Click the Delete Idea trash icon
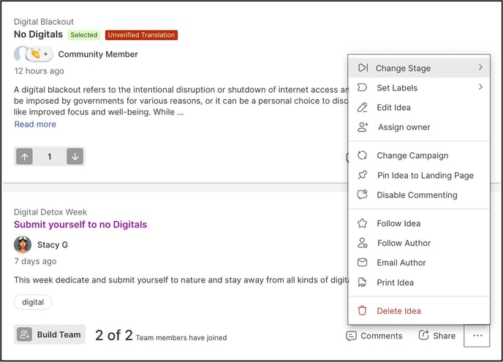This screenshot has width=503, height=362. 362,310
